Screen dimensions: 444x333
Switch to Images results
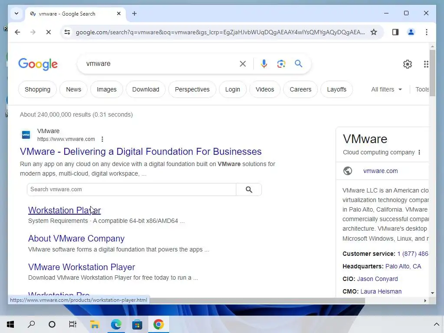pos(107,89)
